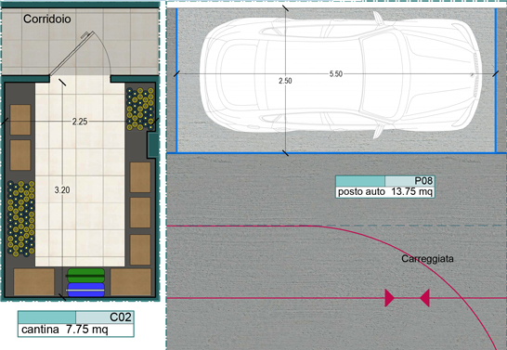This screenshot has height=350, width=507.
Task: Click the Corridoio room label
Action: tap(47, 19)
